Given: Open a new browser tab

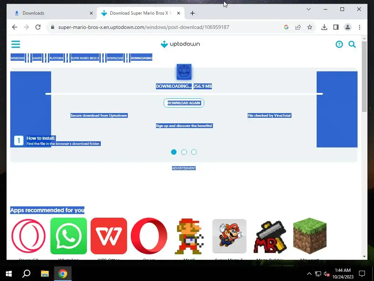Looking at the screenshot, I should [192, 13].
